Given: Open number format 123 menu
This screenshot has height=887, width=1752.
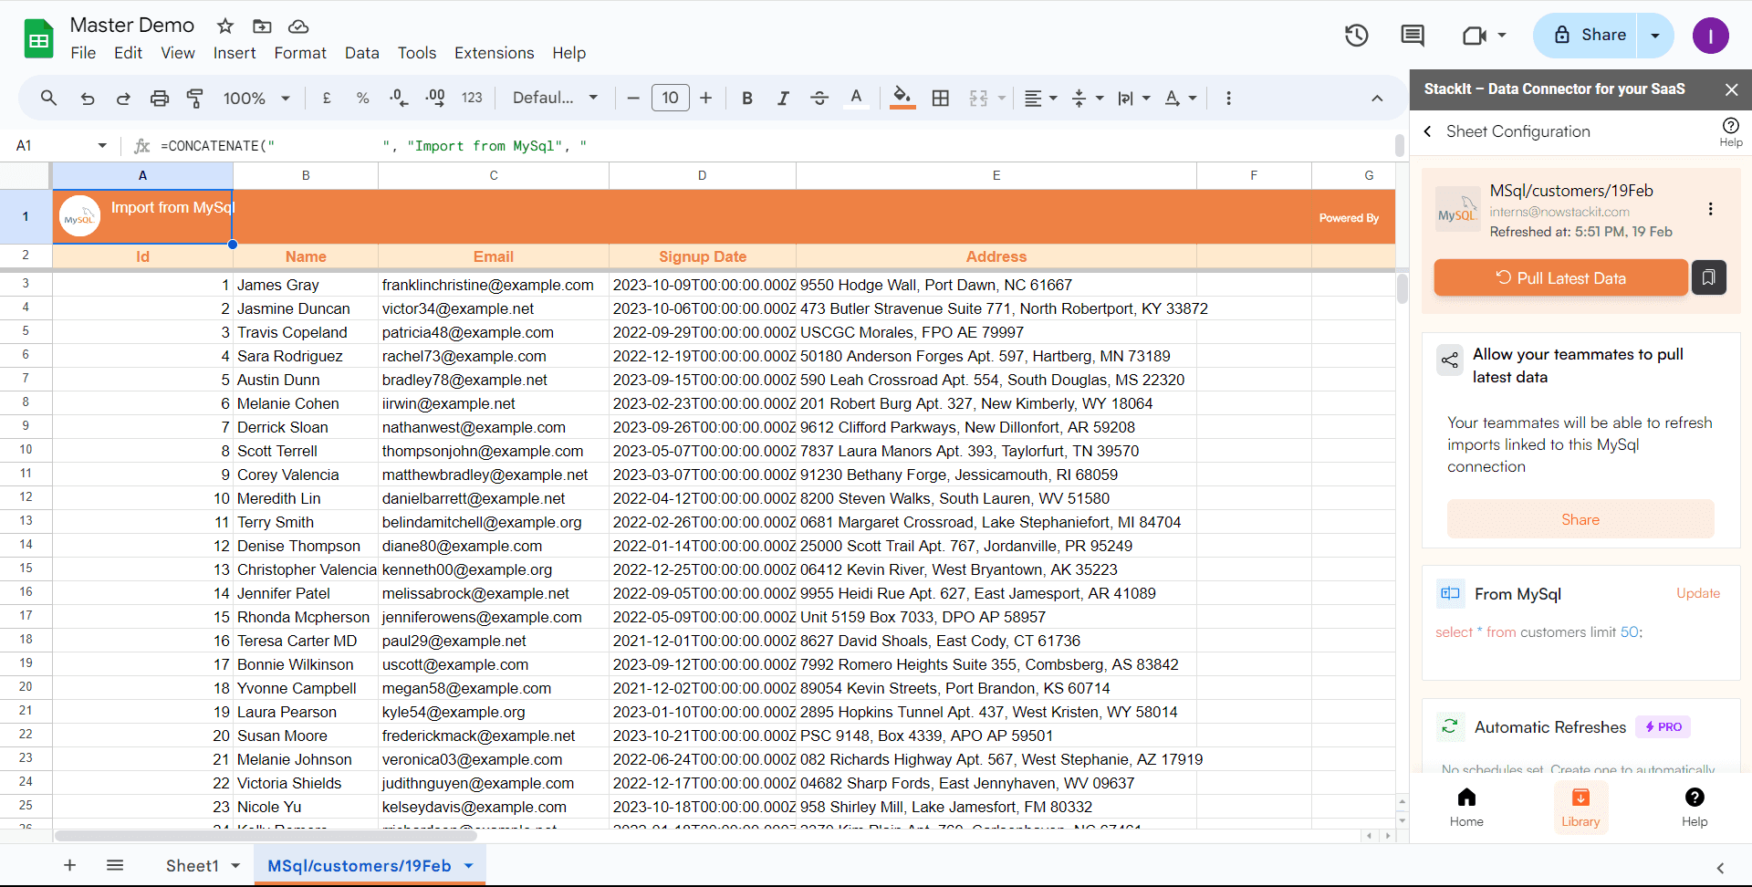Looking at the screenshot, I should (472, 98).
